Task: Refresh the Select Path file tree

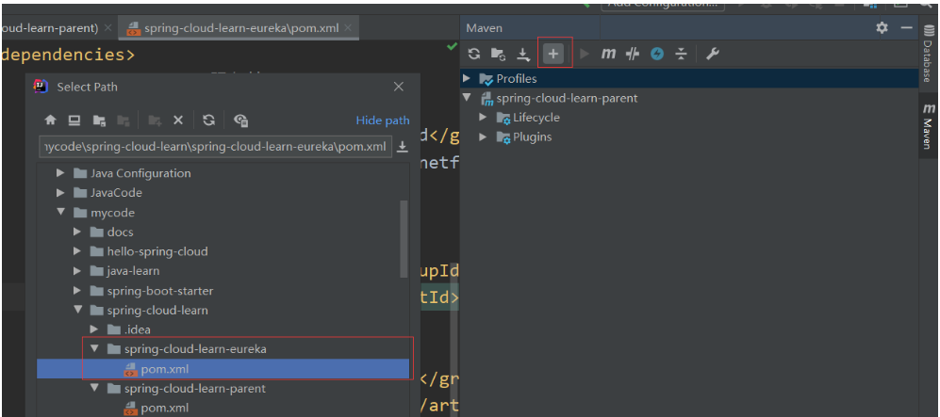Action: pos(208,120)
